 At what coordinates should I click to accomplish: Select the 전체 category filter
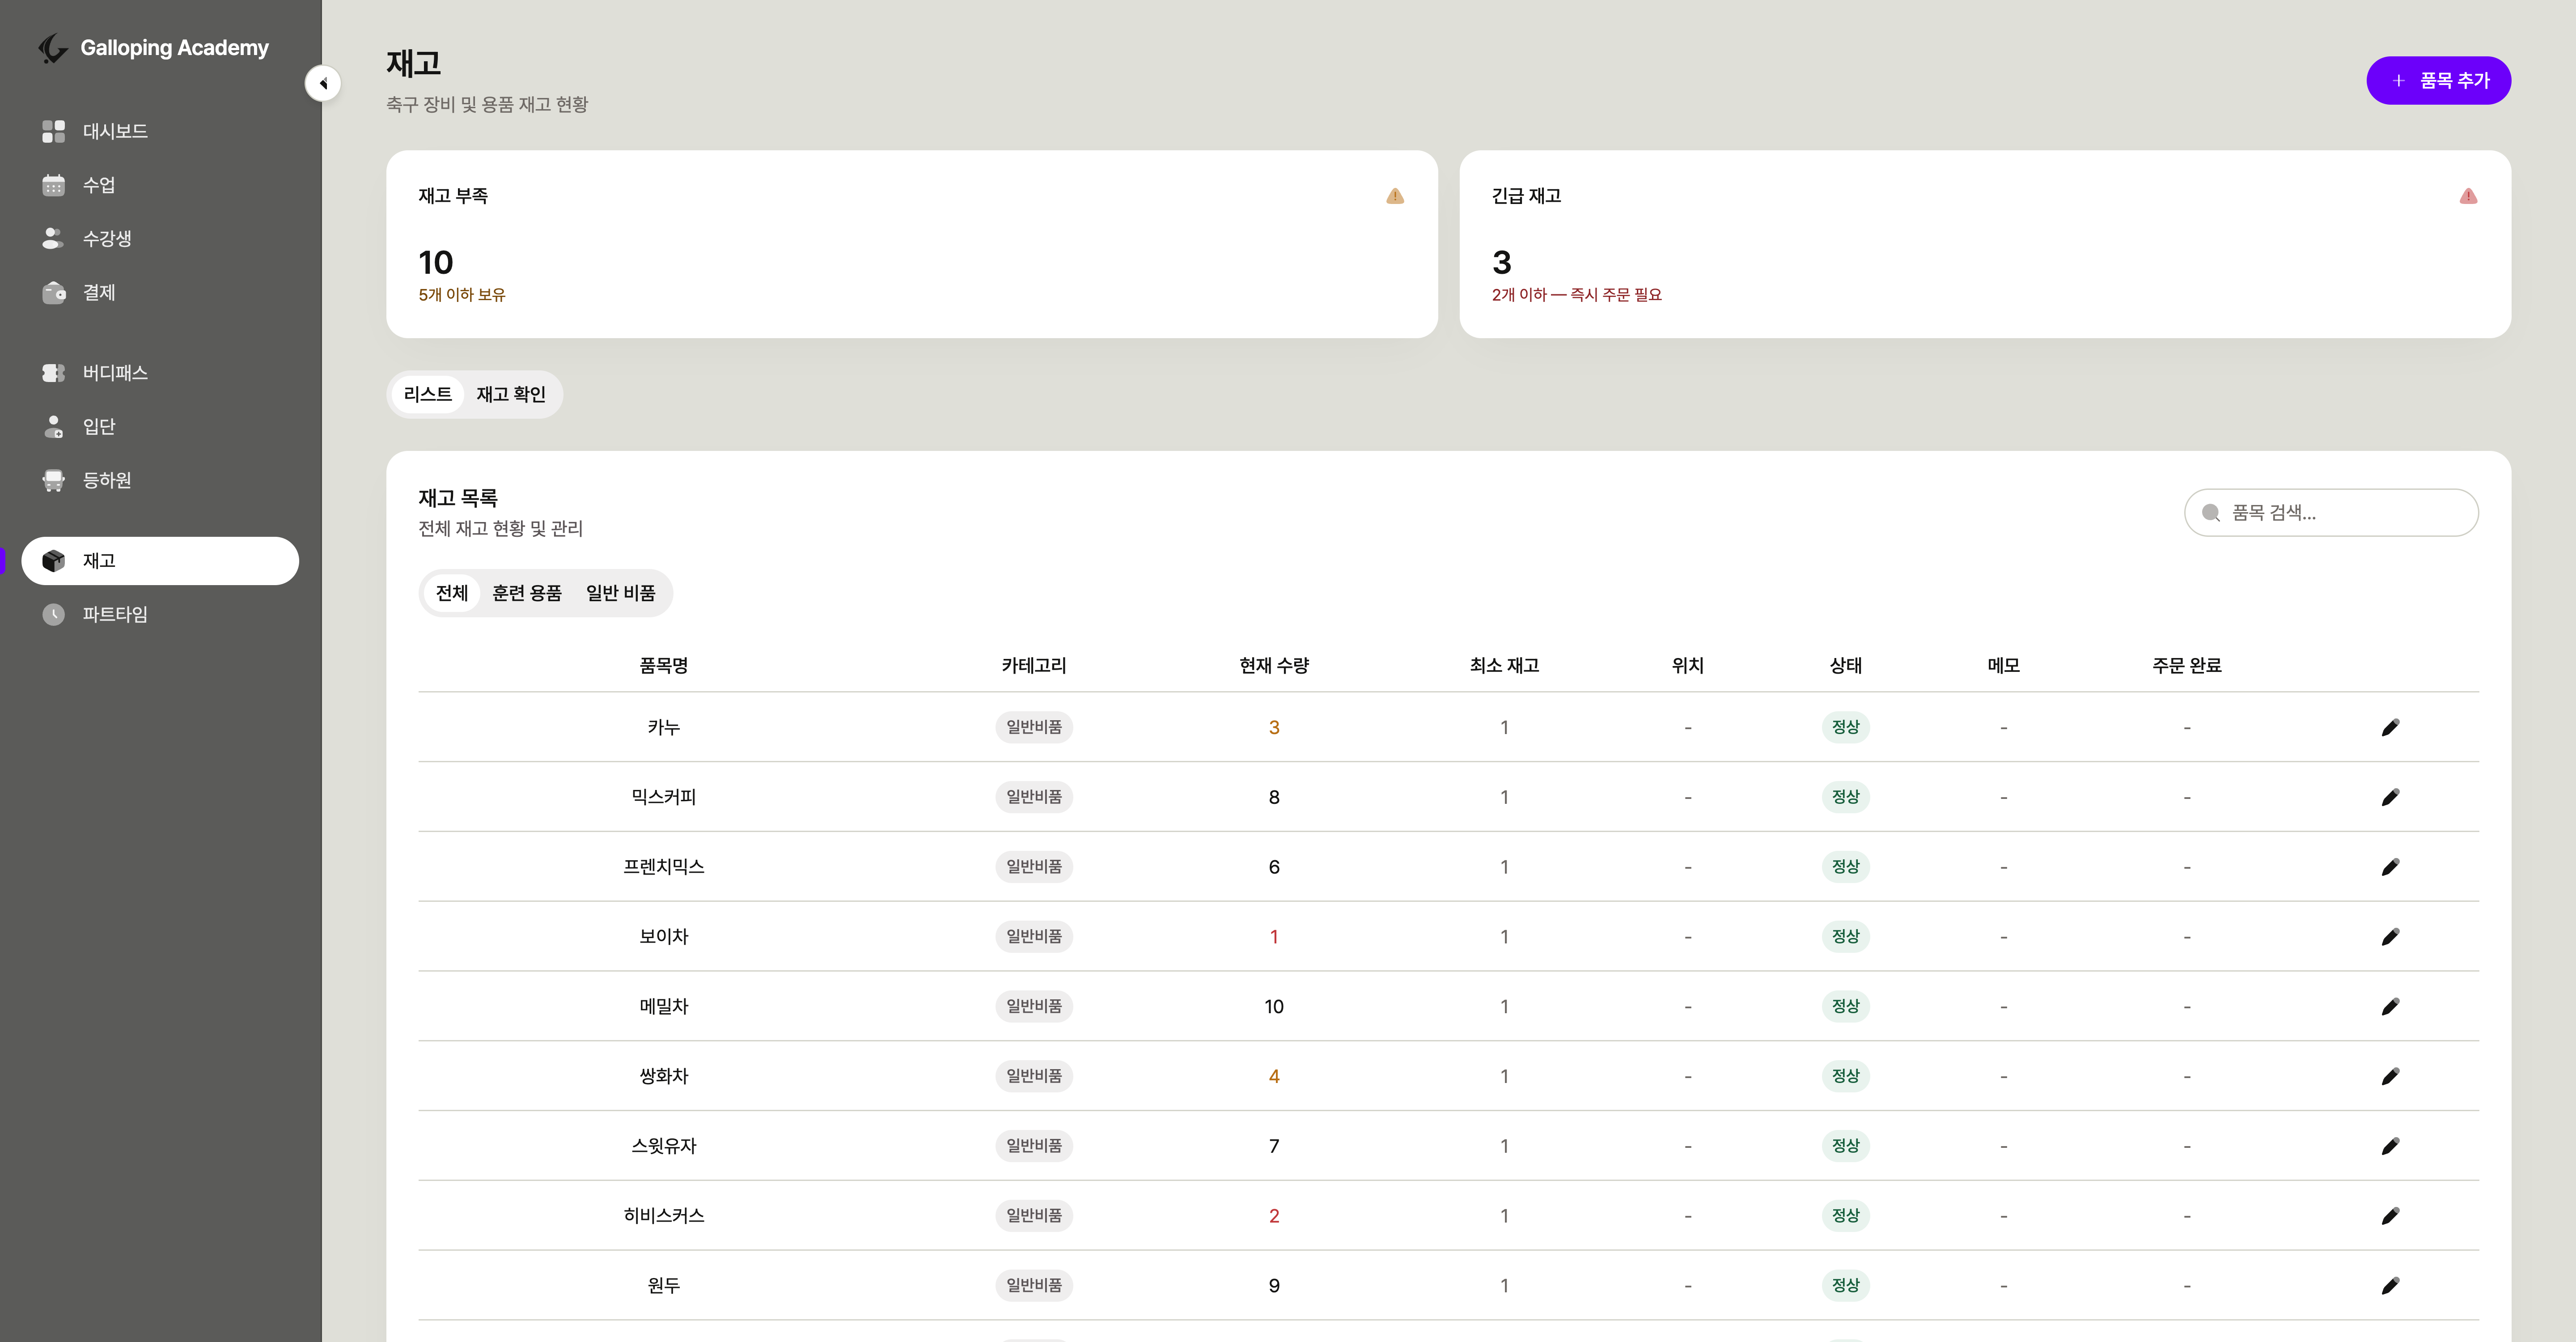(452, 593)
